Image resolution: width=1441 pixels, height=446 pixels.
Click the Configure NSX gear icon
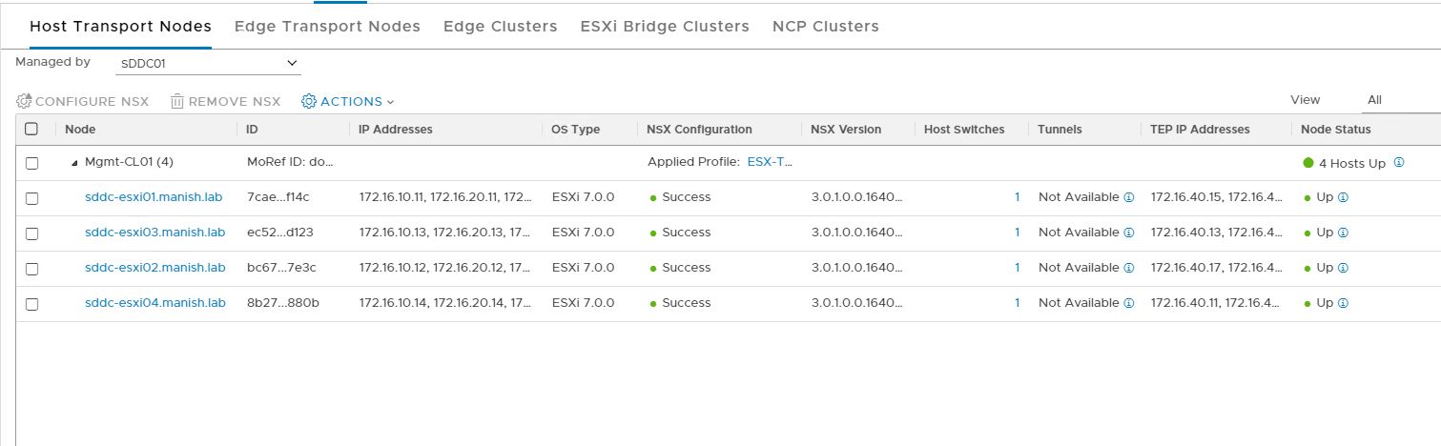coord(24,101)
